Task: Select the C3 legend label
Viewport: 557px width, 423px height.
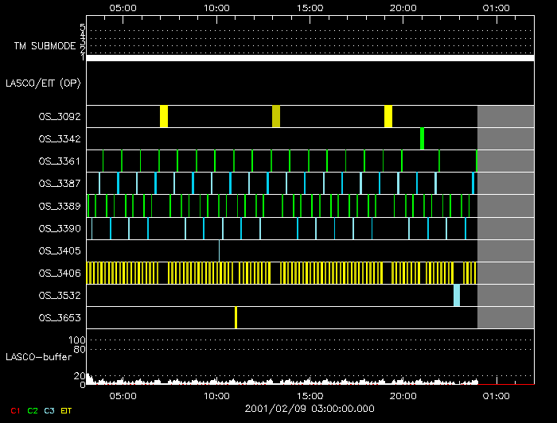Action: pos(51,410)
